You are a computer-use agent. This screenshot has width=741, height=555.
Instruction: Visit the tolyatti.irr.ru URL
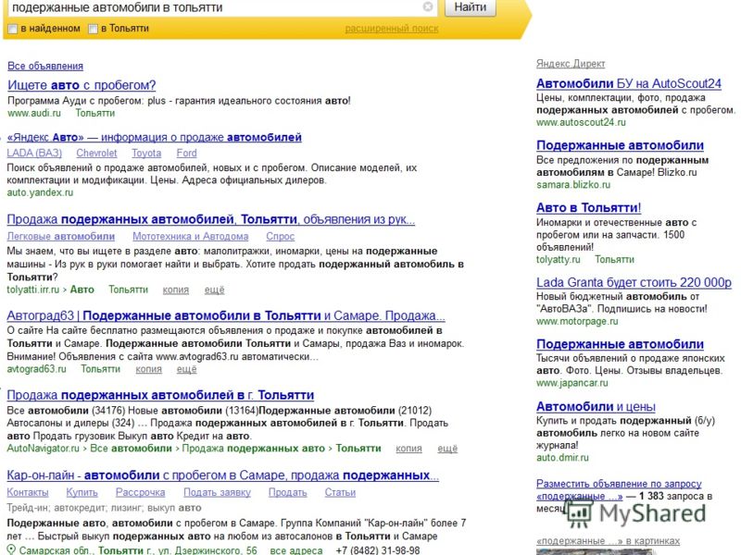pyautogui.click(x=33, y=290)
